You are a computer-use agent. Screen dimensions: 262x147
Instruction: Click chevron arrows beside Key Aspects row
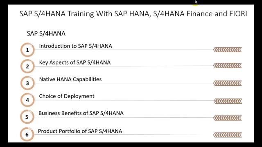(228, 65)
